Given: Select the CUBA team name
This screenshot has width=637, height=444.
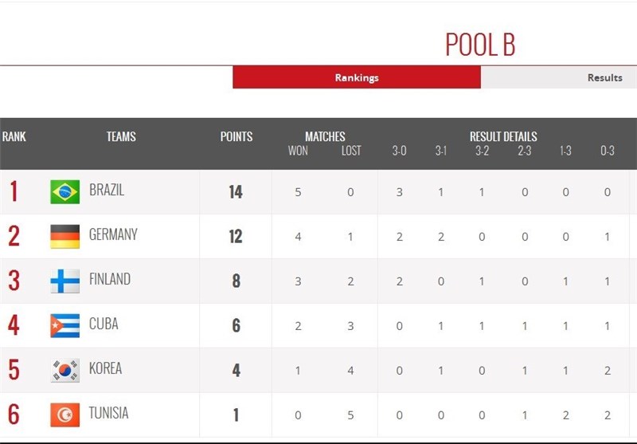Looking at the screenshot, I should coord(104,324).
